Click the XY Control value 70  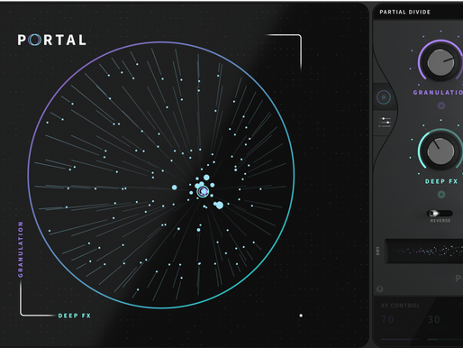(387, 319)
